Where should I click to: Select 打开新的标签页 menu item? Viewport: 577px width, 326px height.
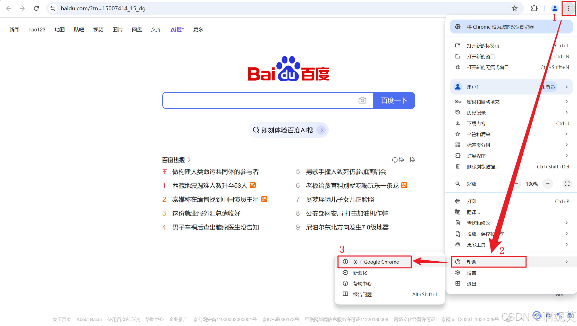(x=511, y=46)
